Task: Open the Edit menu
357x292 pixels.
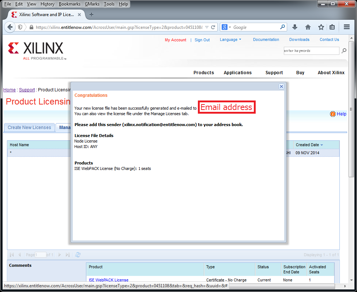Action: pos(19,4)
